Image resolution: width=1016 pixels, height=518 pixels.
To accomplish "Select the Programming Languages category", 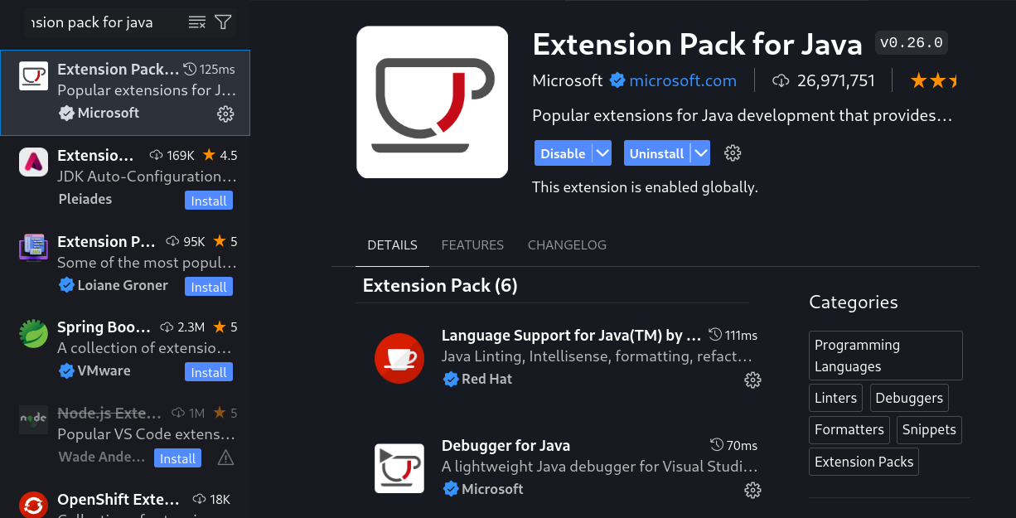I will click(886, 356).
